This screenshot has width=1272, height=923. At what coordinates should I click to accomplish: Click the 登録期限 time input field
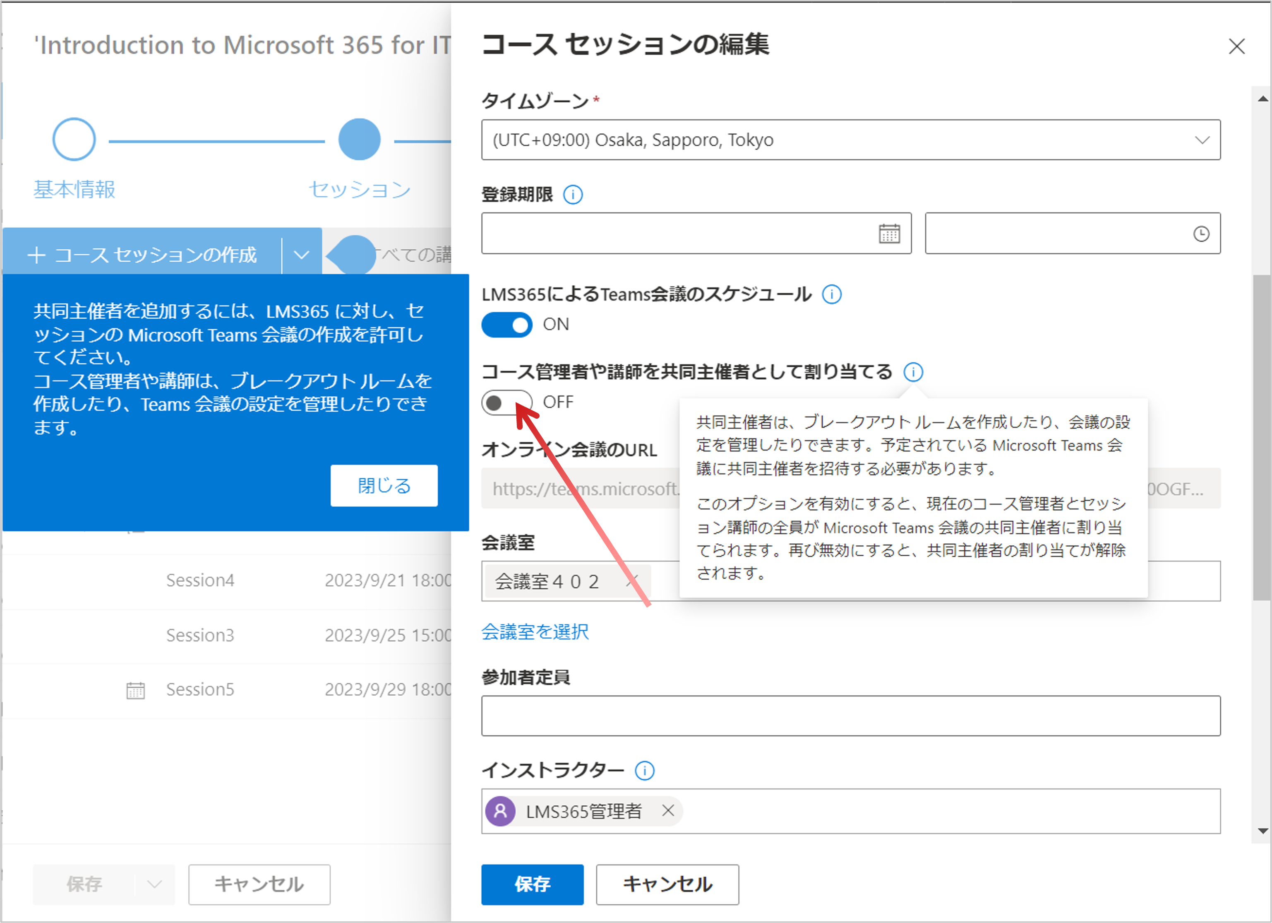pyautogui.click(x=1072, y=234)
